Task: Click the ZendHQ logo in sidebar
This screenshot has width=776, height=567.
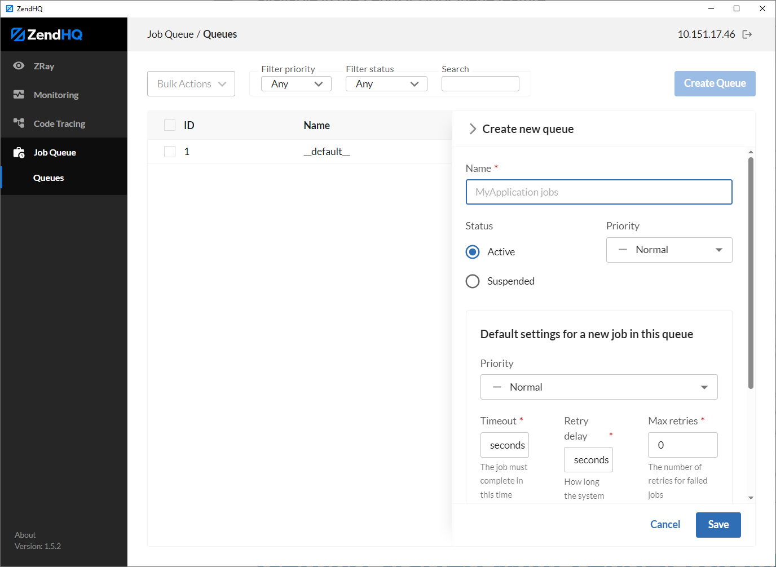Action: click(47, 34)
